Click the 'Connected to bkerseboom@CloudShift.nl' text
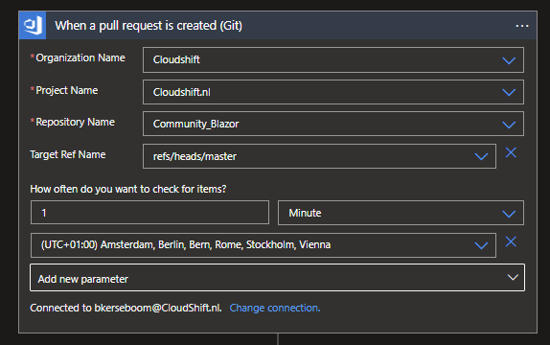This screenshot has height=345, width=550. (x=126, y=308)
